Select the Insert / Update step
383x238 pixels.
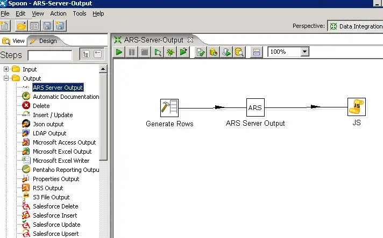[53, 115]
